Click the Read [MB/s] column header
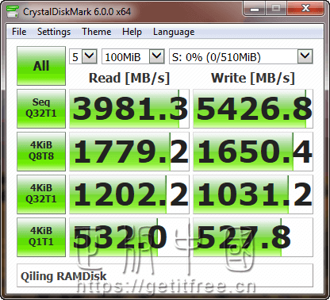This screenshot has width=330, height=300. (129, 78)
